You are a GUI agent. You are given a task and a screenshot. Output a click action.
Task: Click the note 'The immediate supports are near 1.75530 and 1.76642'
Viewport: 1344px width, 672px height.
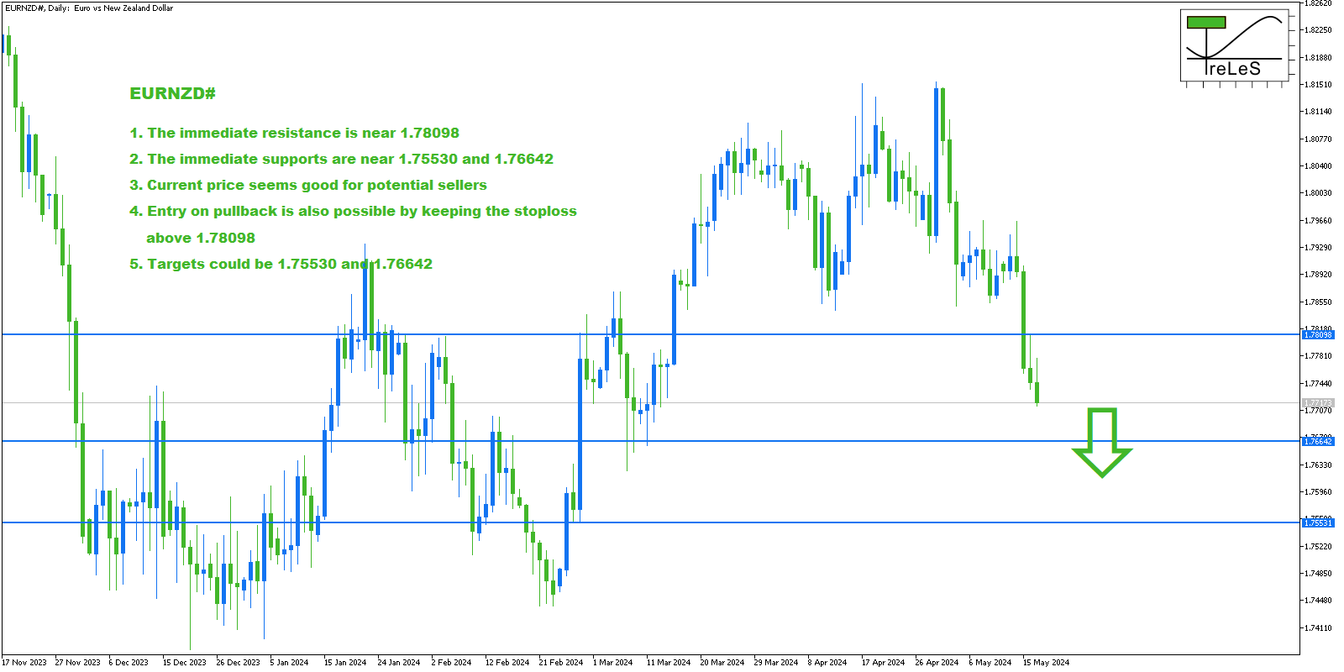(341, 159)
